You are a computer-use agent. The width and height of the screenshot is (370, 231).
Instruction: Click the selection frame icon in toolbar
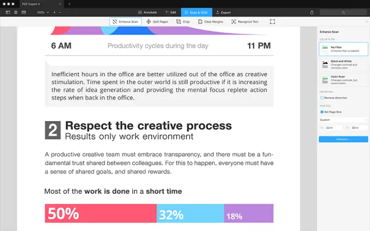272,21
